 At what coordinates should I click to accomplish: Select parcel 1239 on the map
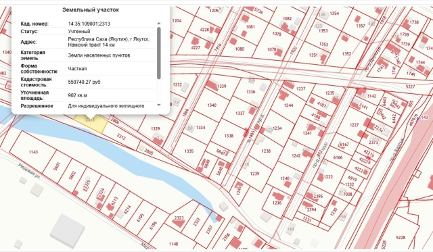pos(254,174)
